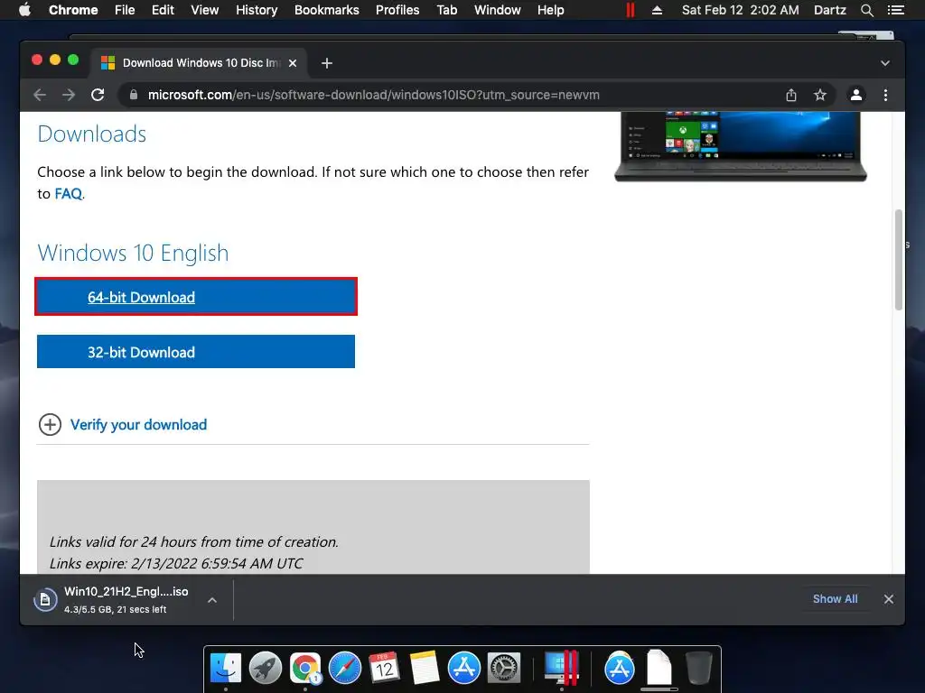Open Launchpad from the Dock
The image size is (925, 693).
(x=266, y=669)
